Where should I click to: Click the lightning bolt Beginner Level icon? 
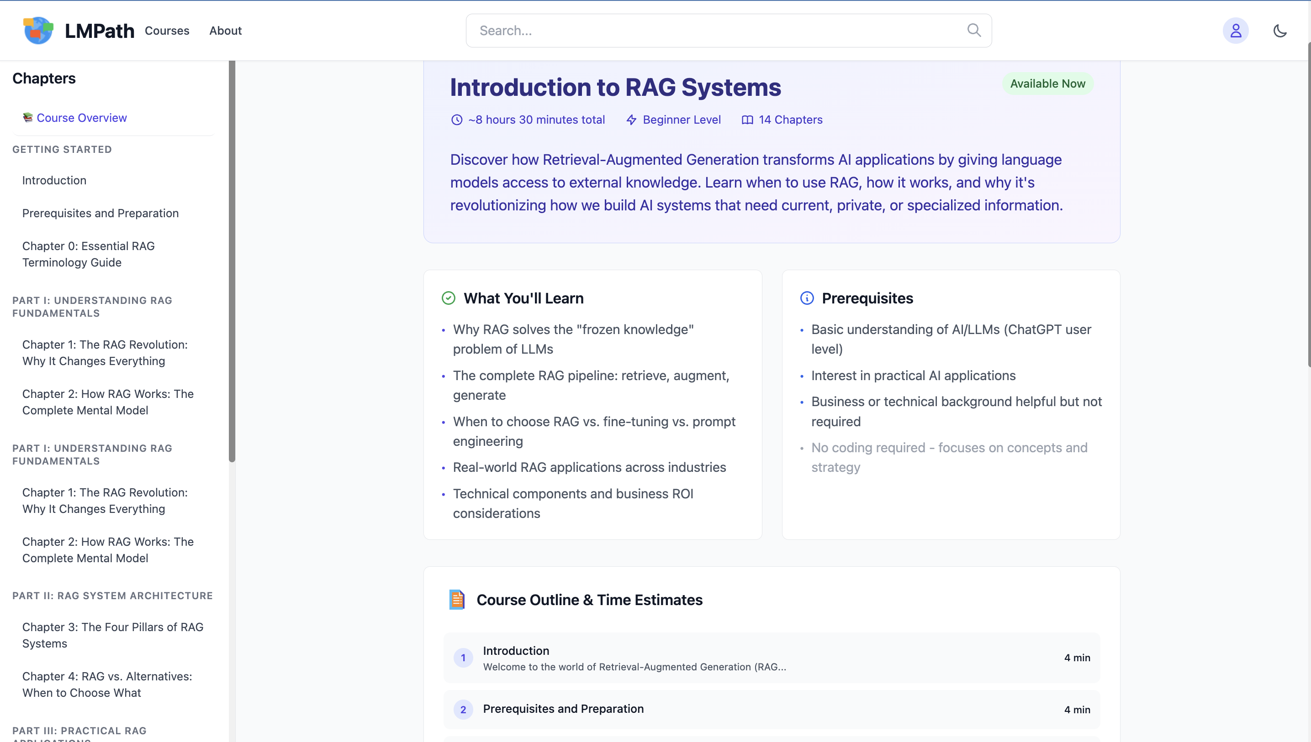[631, 120]
